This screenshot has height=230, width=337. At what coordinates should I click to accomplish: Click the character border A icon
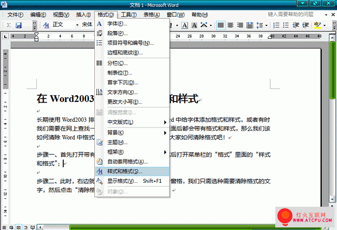pos(185,25)
